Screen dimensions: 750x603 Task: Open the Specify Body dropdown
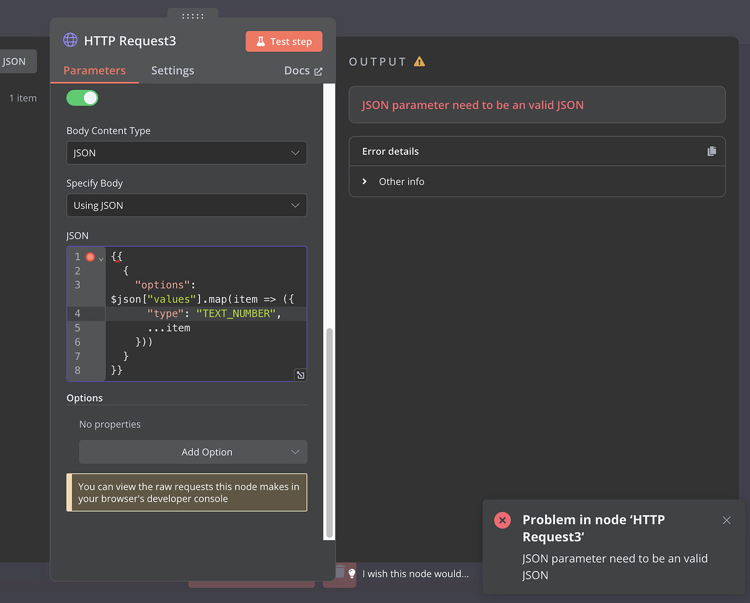point(186,206)
